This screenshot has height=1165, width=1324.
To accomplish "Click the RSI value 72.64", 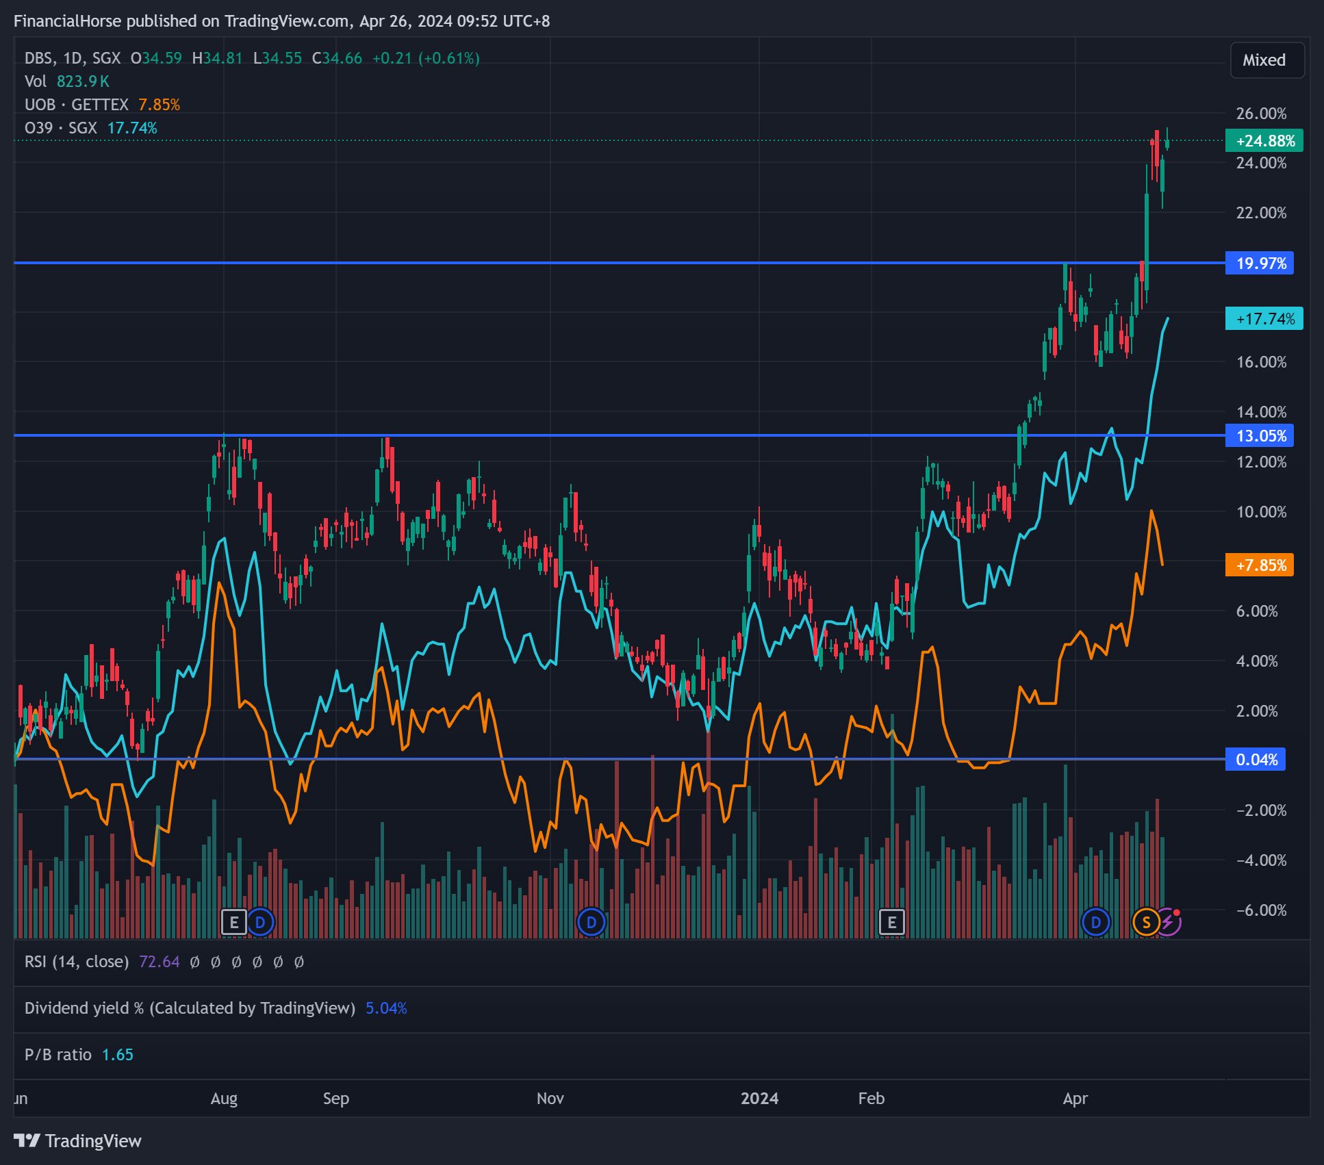I will click(x=159, y=962).
